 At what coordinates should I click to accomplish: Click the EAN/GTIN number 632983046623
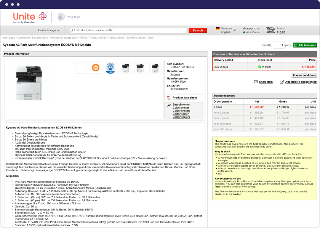click(179, 89)
